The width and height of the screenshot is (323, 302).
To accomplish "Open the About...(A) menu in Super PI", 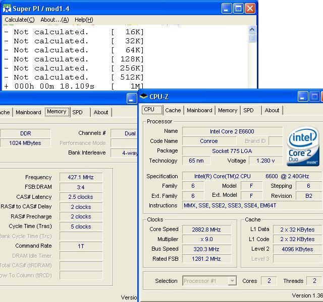I will pos(55,20).
